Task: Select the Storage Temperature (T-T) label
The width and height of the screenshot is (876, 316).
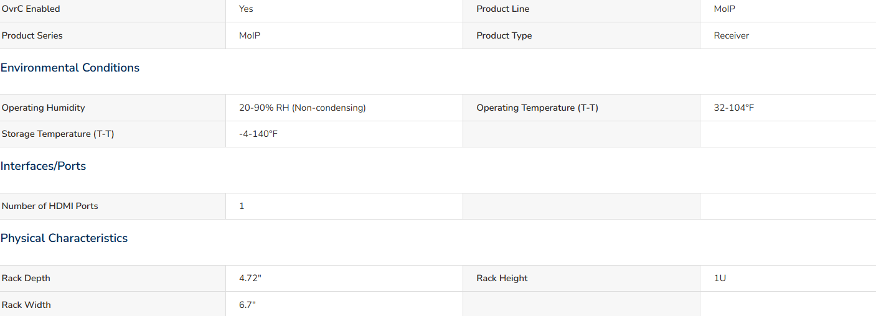Action: 58,134
